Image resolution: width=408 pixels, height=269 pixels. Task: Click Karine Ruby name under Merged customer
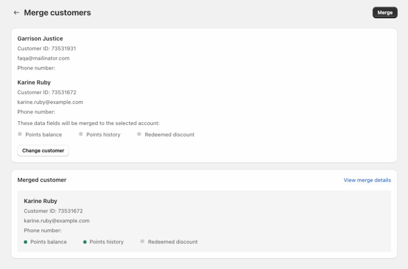[41, 201]
